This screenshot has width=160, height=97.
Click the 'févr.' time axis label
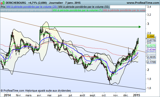[x=19, y=95]
